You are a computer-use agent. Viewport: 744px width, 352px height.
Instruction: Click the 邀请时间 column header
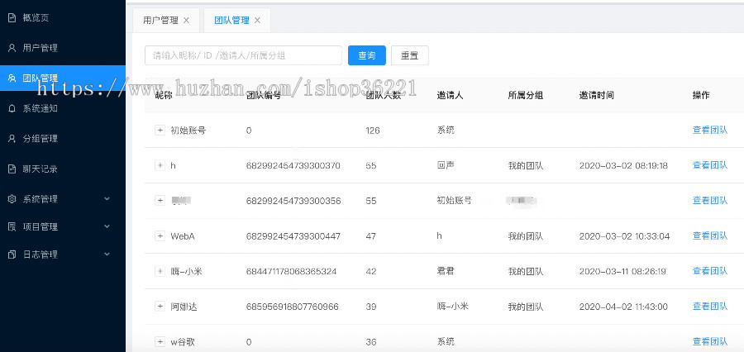coord(596,95)
